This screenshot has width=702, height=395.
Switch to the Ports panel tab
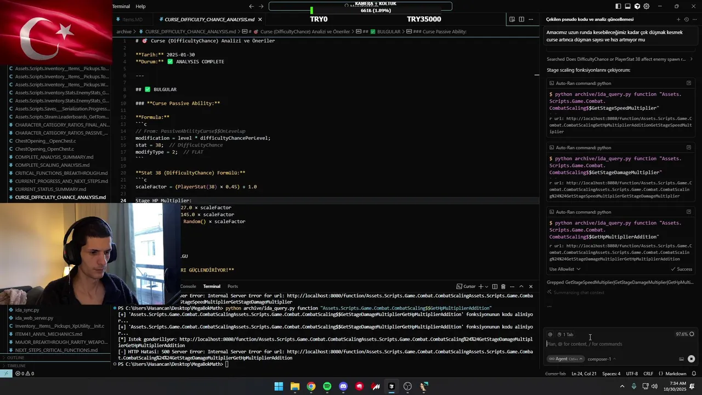[233, 286]
